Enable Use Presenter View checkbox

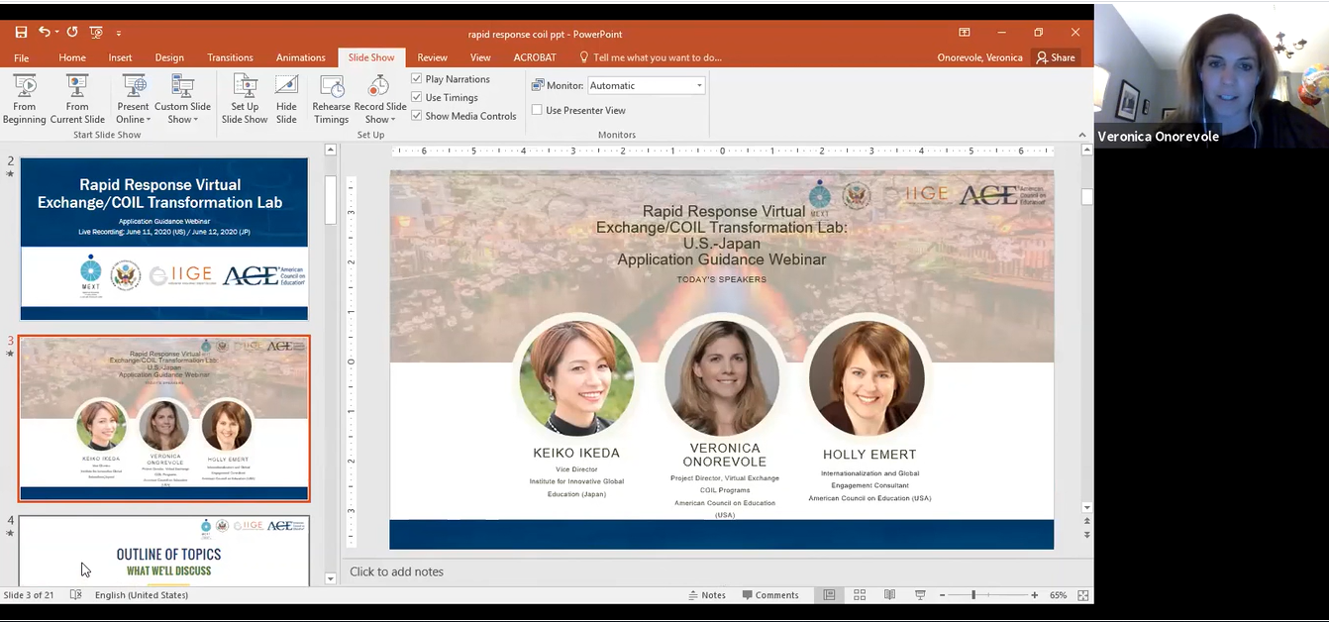[x=537, y=110]
